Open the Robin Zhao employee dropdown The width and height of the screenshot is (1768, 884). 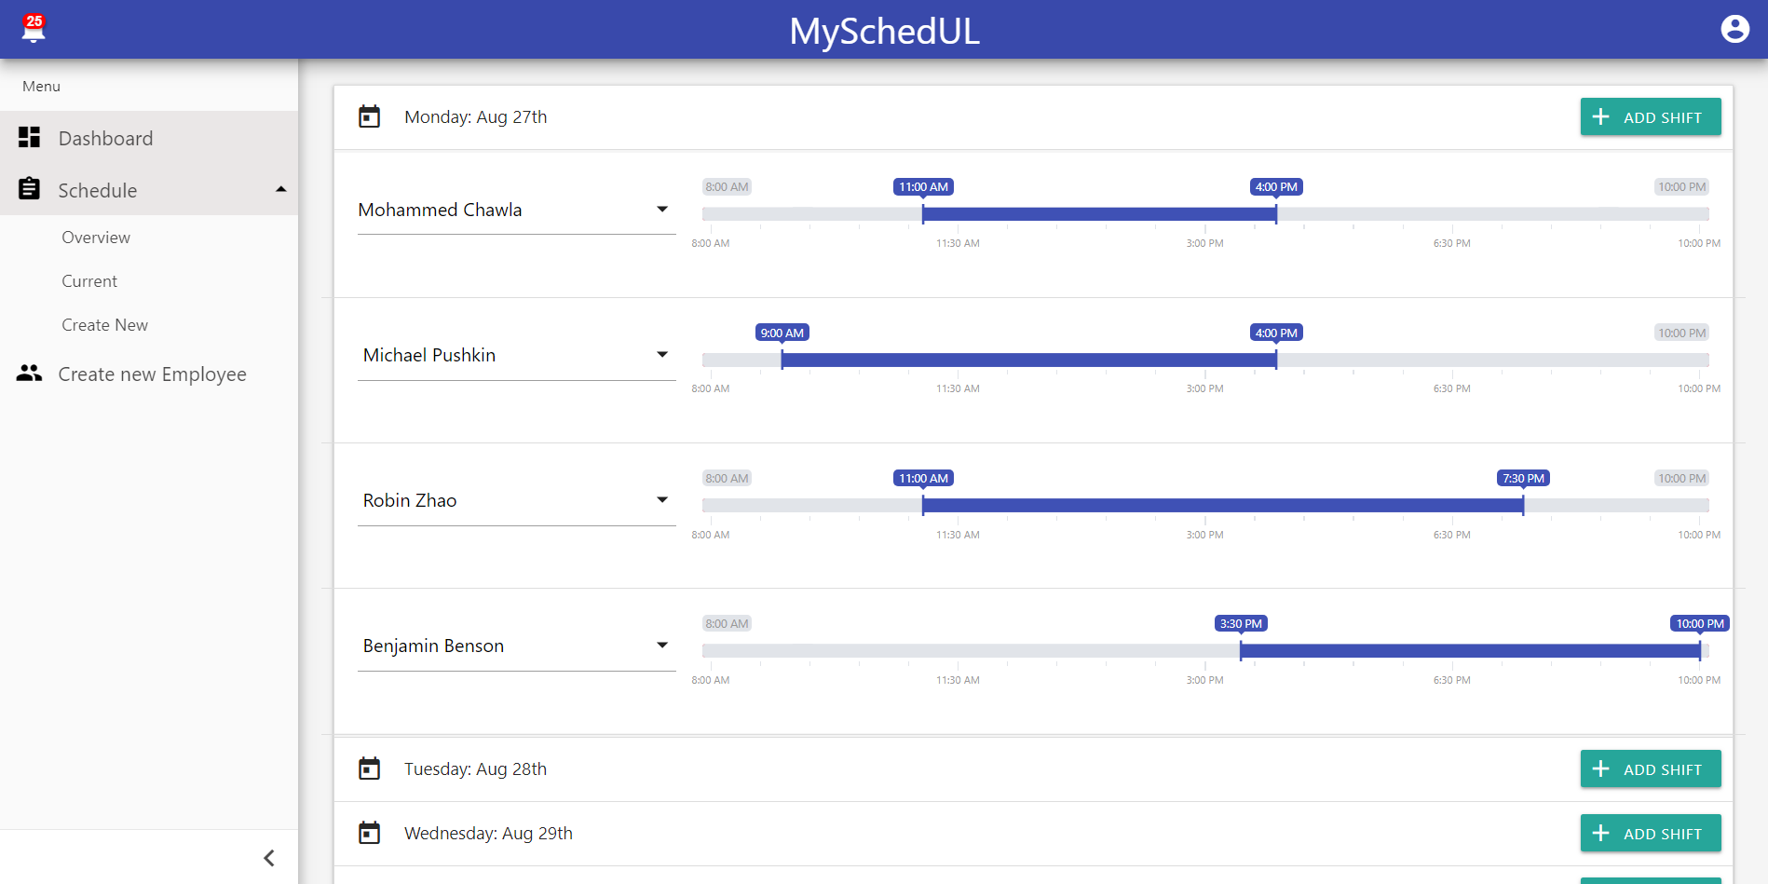tap(517, 500)
